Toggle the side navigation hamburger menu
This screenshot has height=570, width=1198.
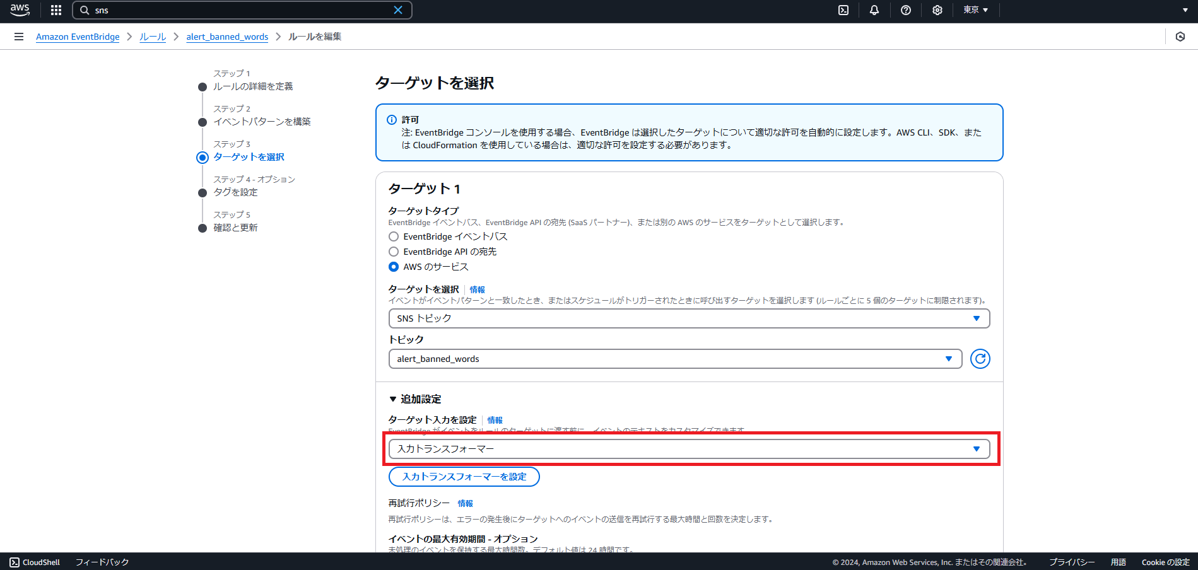(19, 37)
